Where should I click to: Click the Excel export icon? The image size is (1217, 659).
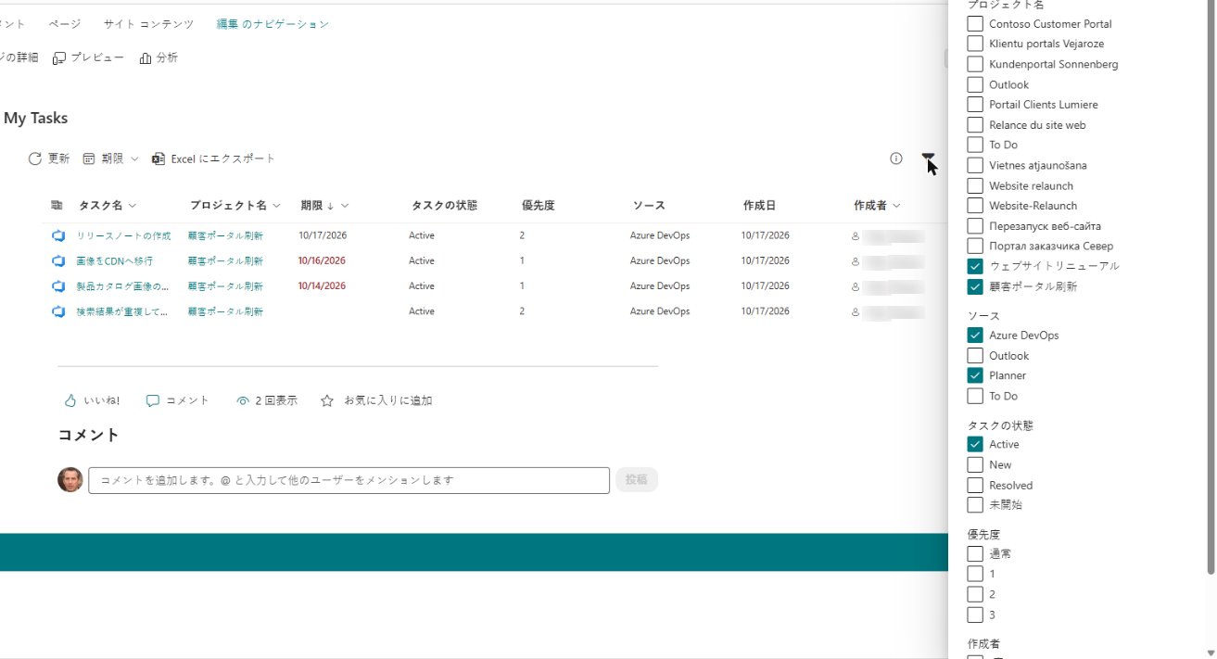point(158,158)
